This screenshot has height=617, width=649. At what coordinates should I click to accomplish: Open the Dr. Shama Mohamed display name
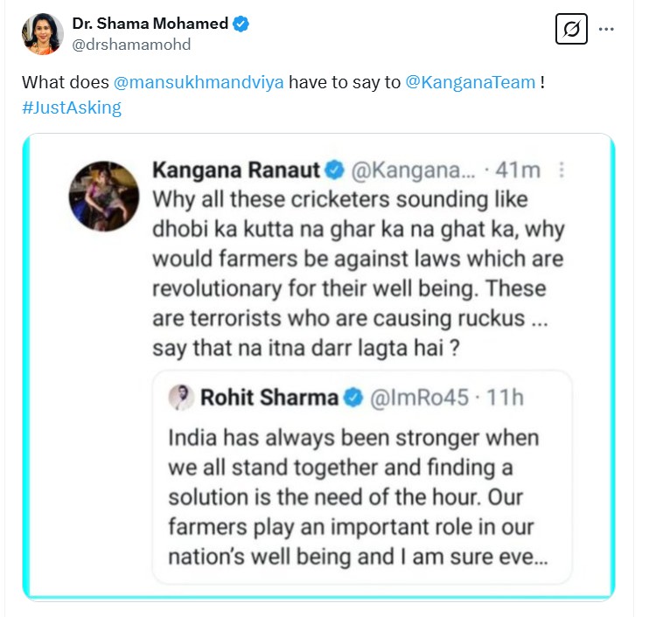(x=150, y=24)
